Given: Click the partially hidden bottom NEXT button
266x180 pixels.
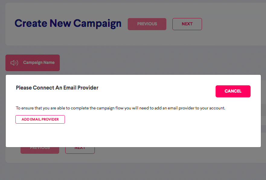Looking at the screenshot, I should 80,150.
